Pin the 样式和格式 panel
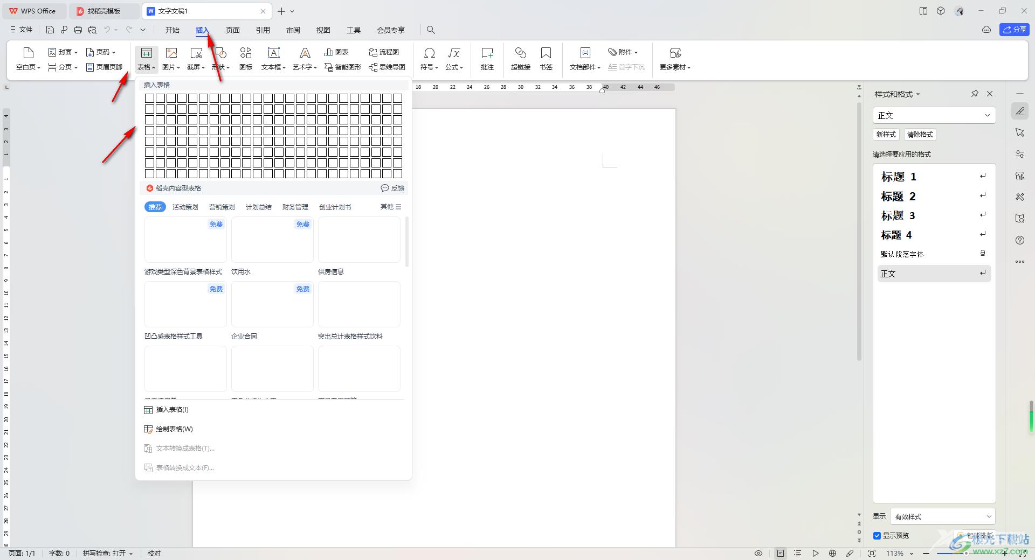Viewport: 1035px width, 560px height. [975, 94]
